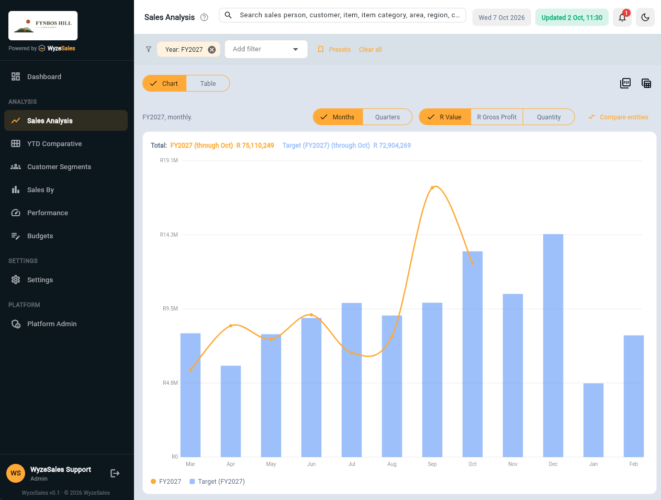Select Months granularity
The width and height of the screenshot is (661, 500).
338,117
